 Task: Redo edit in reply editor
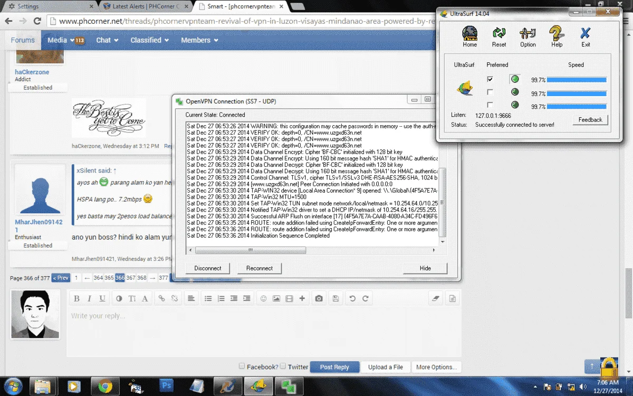[x=365, y=298]
